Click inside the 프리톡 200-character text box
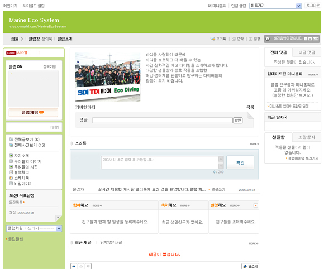324x269 pixels. point(160,162)
